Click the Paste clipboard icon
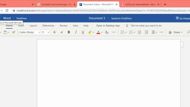190x107 pixels. click(x=5, y=32)
